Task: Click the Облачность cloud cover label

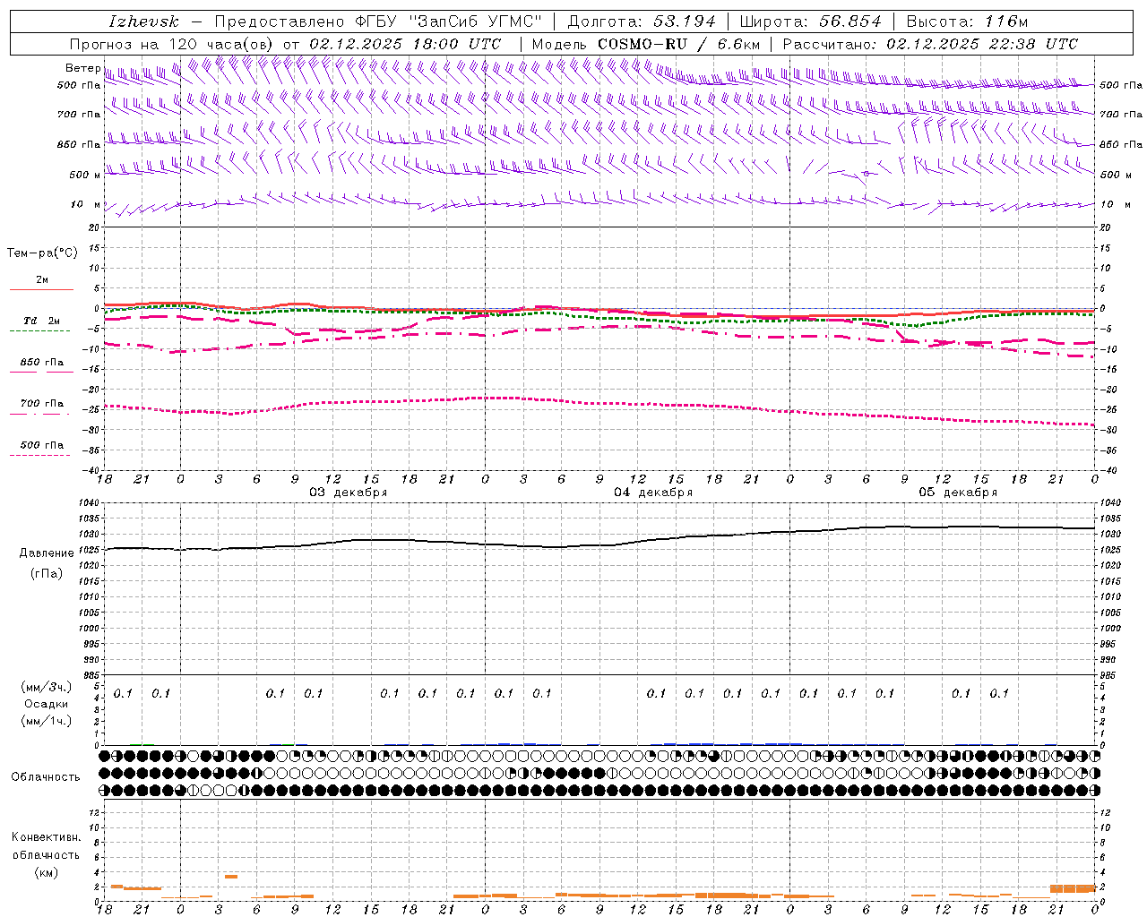Action: pos(46,777)
